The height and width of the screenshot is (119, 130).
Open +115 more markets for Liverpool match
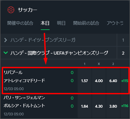(125, 81)
